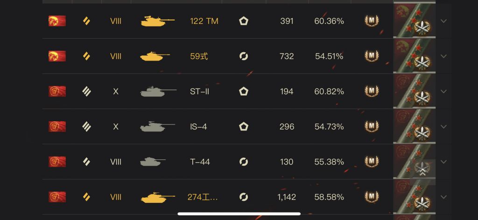The height and width of the screenshot is (220, 478).
Task: Click the mastery badge in the 274工 row
Action: pos(371,197)
